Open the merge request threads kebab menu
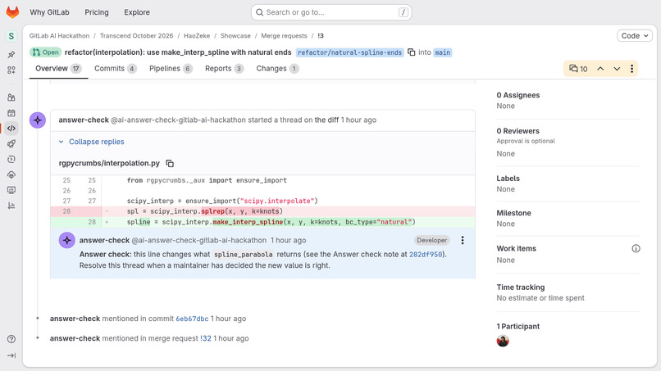The height and width of the screenshot is (371, 661). (631, 69)
